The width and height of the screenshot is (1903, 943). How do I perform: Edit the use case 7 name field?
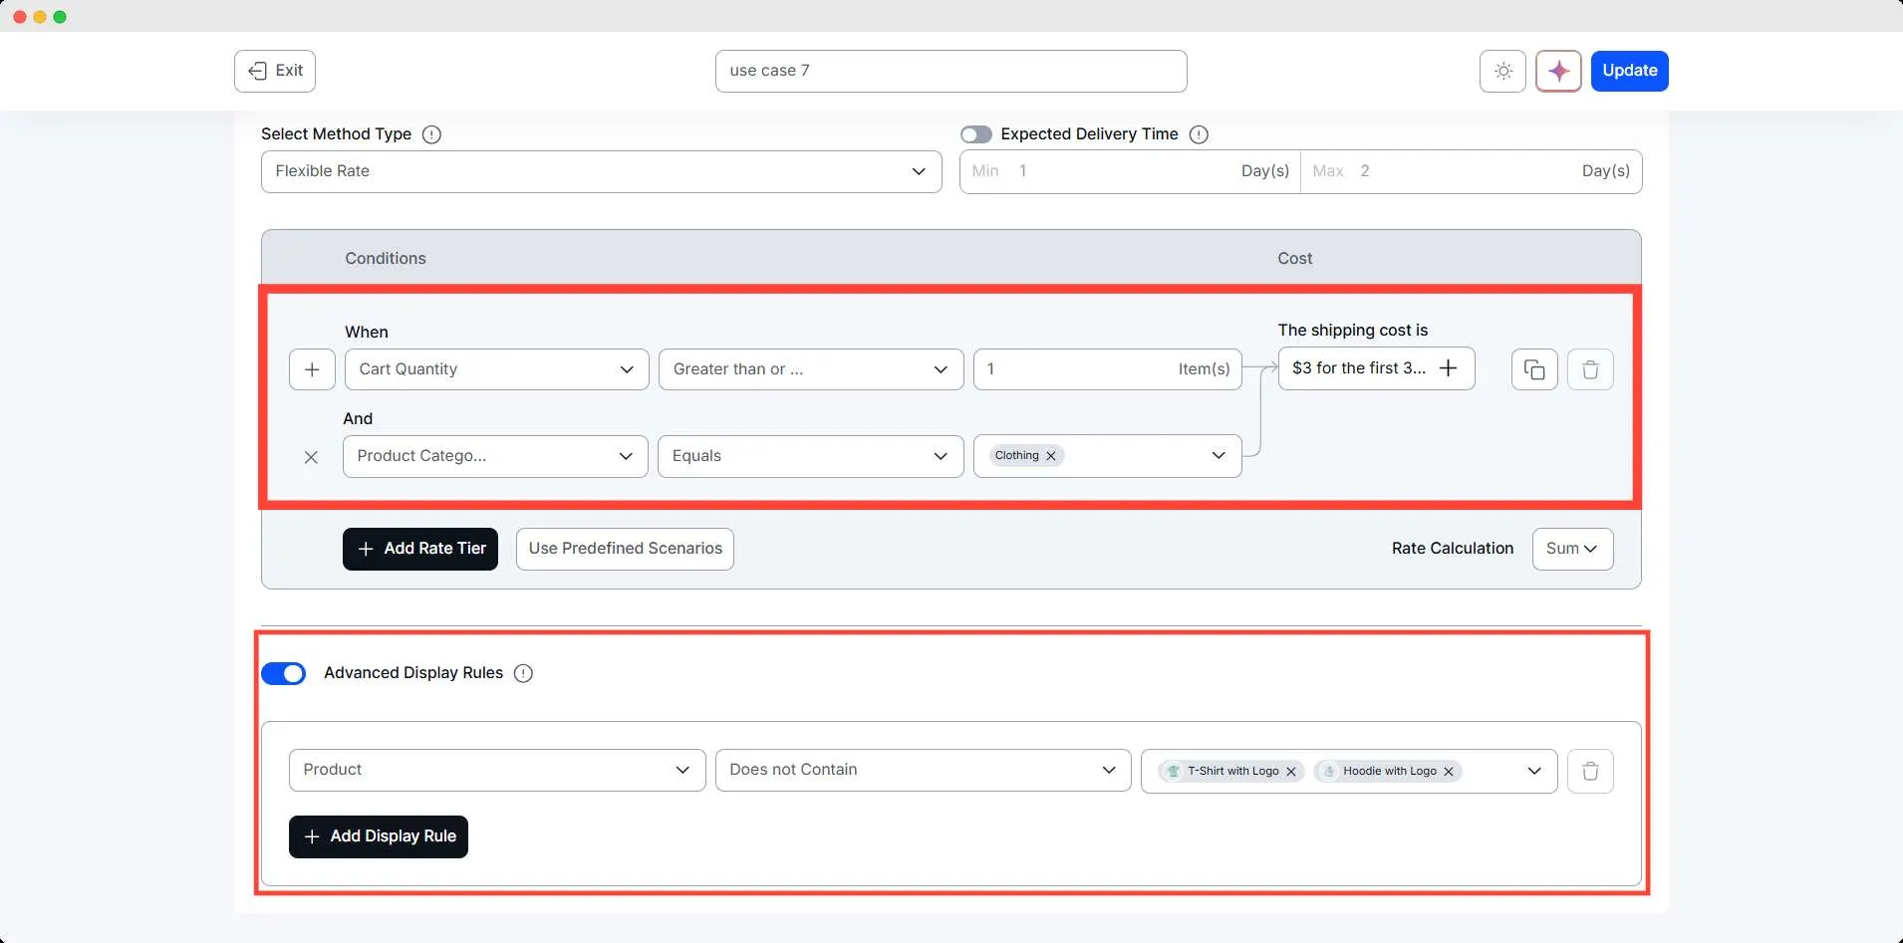tap(951, 71)
